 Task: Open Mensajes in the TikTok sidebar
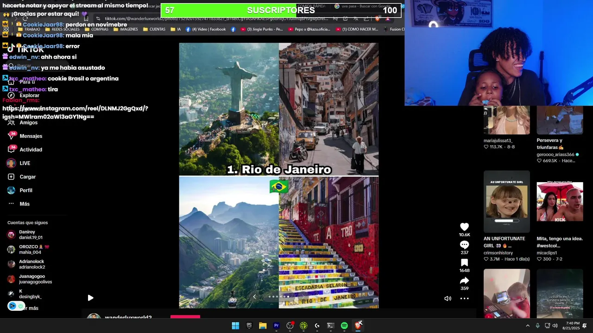(x=31, y=136)
